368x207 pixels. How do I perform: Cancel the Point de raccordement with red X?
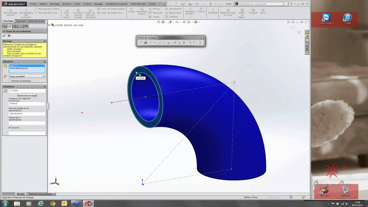(x=9, y=36)
